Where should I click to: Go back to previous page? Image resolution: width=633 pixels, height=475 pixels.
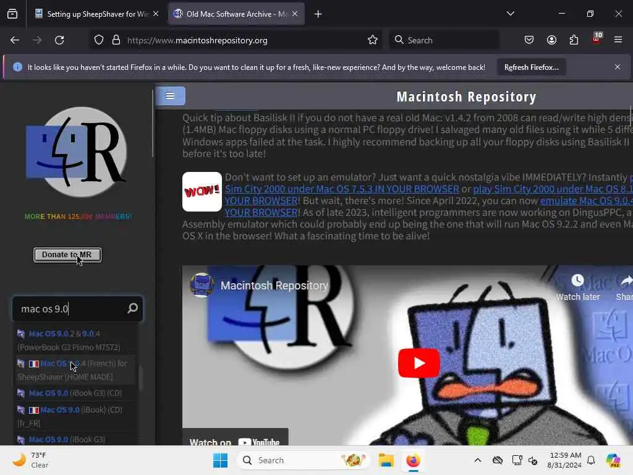(x=15, y=40)
